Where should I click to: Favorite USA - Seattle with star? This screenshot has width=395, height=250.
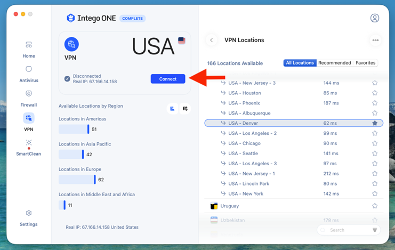[375, 154]
